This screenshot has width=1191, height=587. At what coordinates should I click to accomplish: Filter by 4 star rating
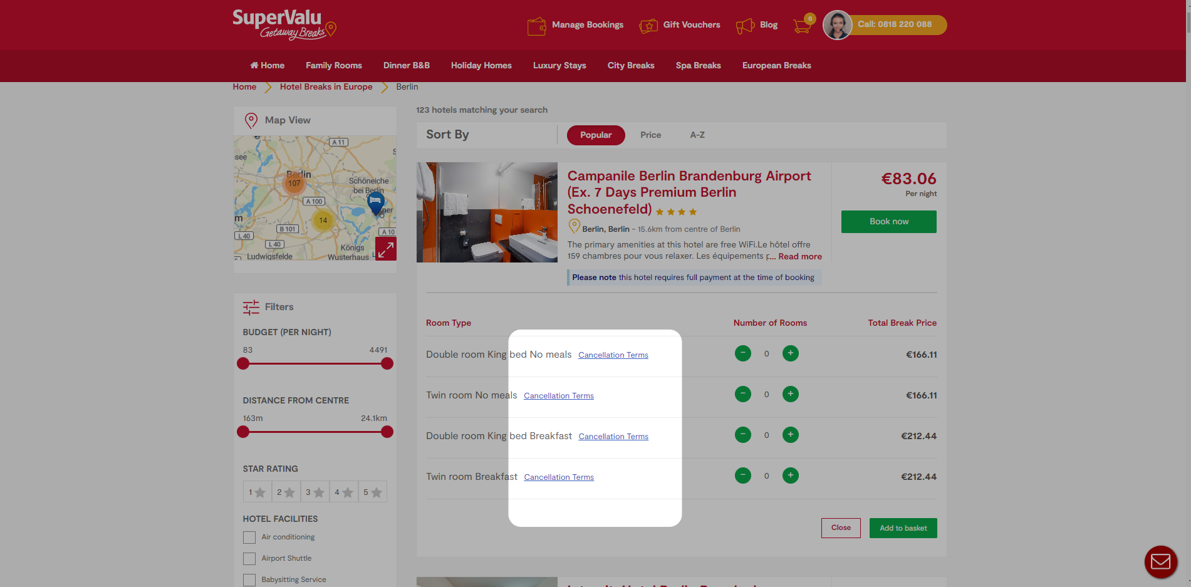(x=344, y=492)
